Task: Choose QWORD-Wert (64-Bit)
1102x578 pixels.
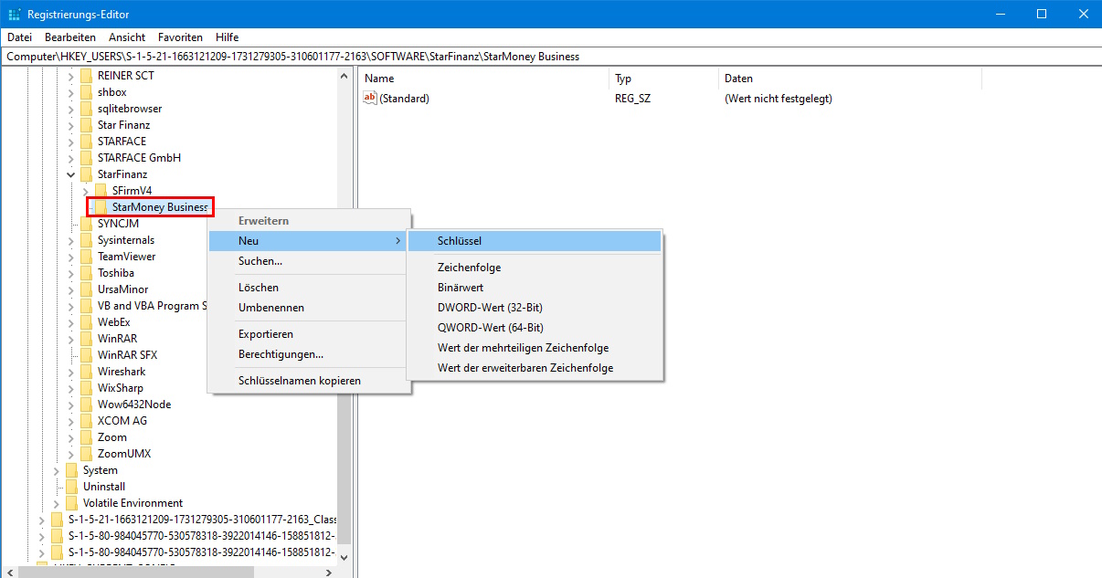Action: (x=534, y=328)
